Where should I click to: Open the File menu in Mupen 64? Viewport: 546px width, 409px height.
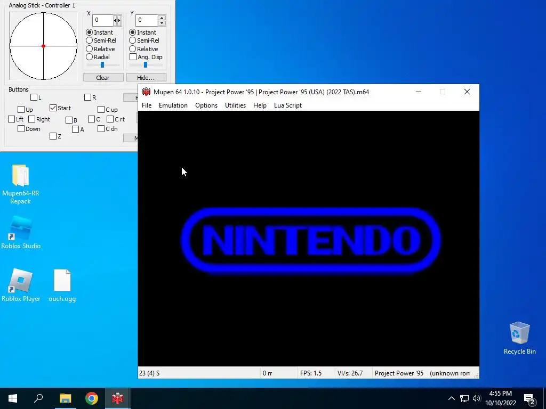(x=147, y=105)
